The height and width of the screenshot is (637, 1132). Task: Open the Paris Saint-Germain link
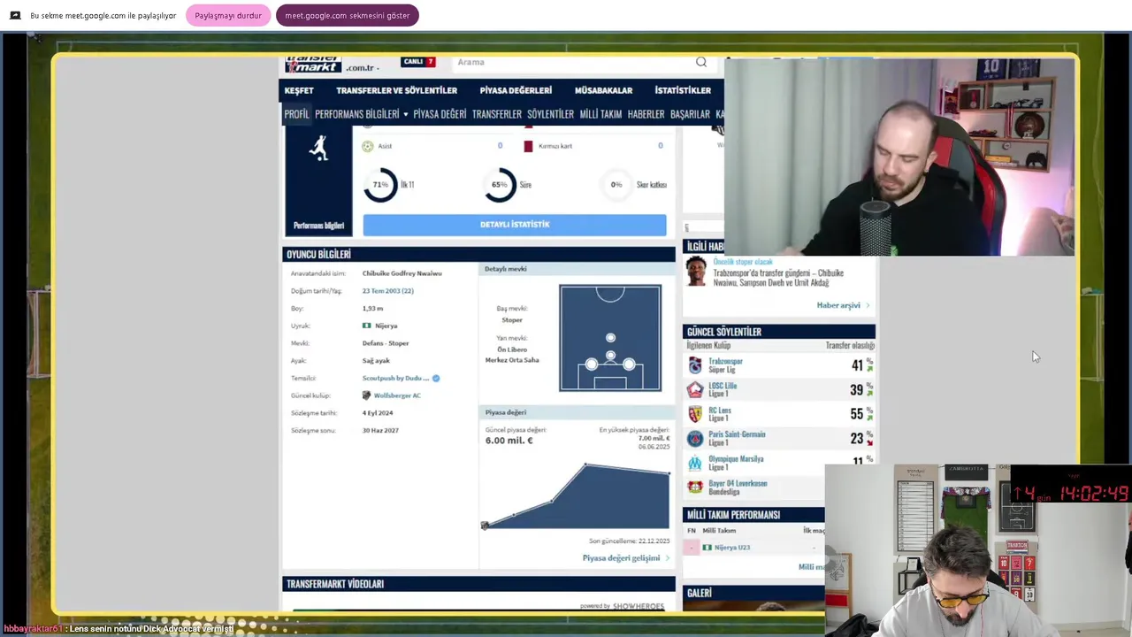737,434
